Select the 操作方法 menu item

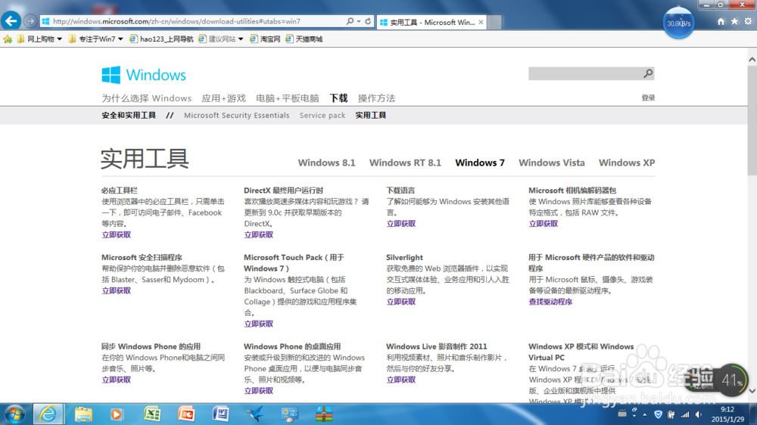pyautogui.click(x=376, y=98)
